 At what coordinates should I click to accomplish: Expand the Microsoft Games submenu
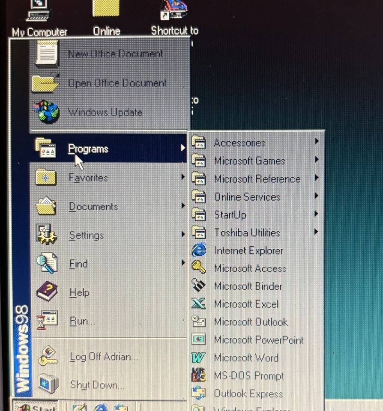pyautogui.click(x=249, y=161)
